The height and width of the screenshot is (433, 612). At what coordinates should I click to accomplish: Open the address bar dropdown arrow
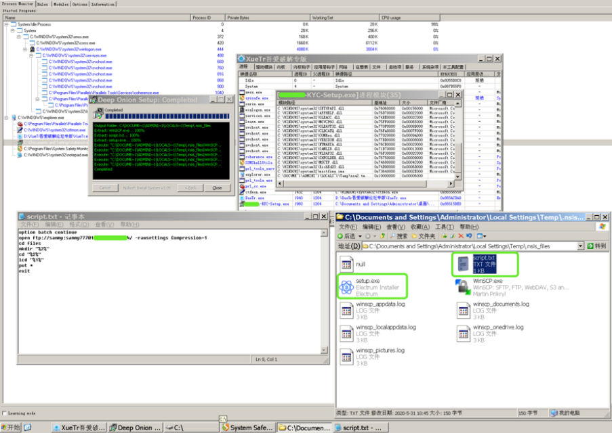[x=580, y=246]
